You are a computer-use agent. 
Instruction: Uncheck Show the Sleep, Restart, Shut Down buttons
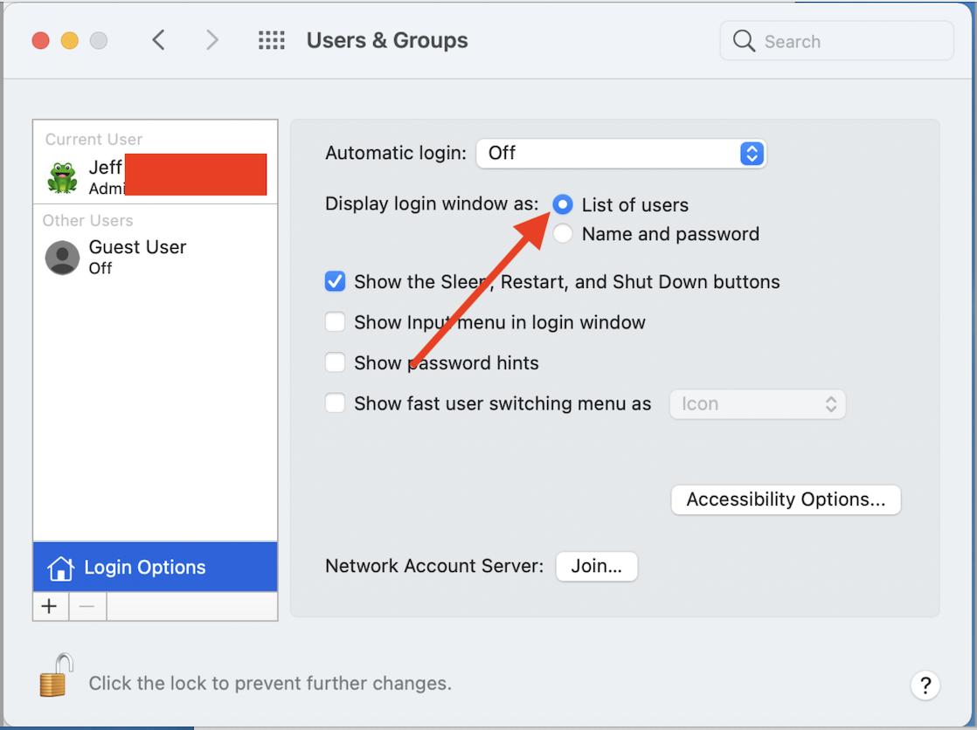pyautogui.click(x=335, y=282)
